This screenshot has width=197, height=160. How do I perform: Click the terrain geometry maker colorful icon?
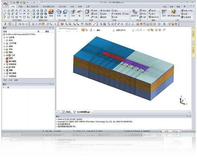point(174,12)
